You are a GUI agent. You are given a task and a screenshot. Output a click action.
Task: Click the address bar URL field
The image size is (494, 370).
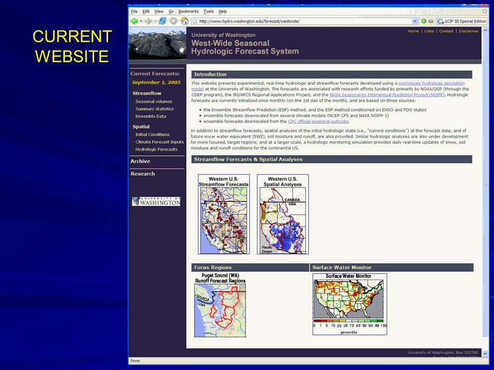click(x=305, y=21)
